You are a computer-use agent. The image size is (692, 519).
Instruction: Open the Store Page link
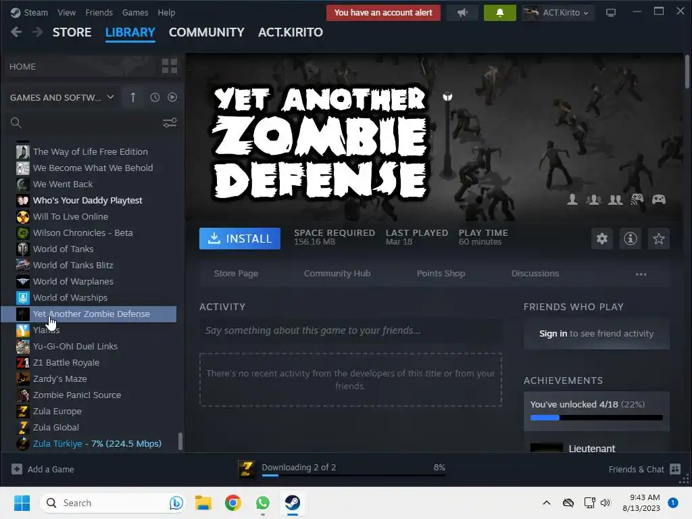pyautogui.click(x=236, y=273)
